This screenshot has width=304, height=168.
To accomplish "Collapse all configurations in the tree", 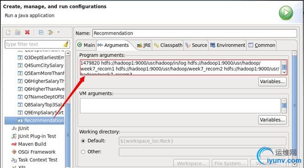I will tap(41, 32).
